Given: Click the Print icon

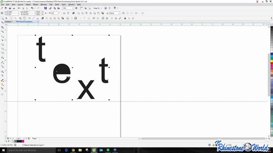Looking at the screenshot, I should tap(14, 8).
